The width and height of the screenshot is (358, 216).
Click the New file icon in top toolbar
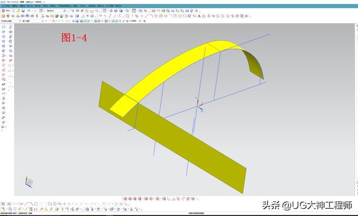(x=13, y=11)
